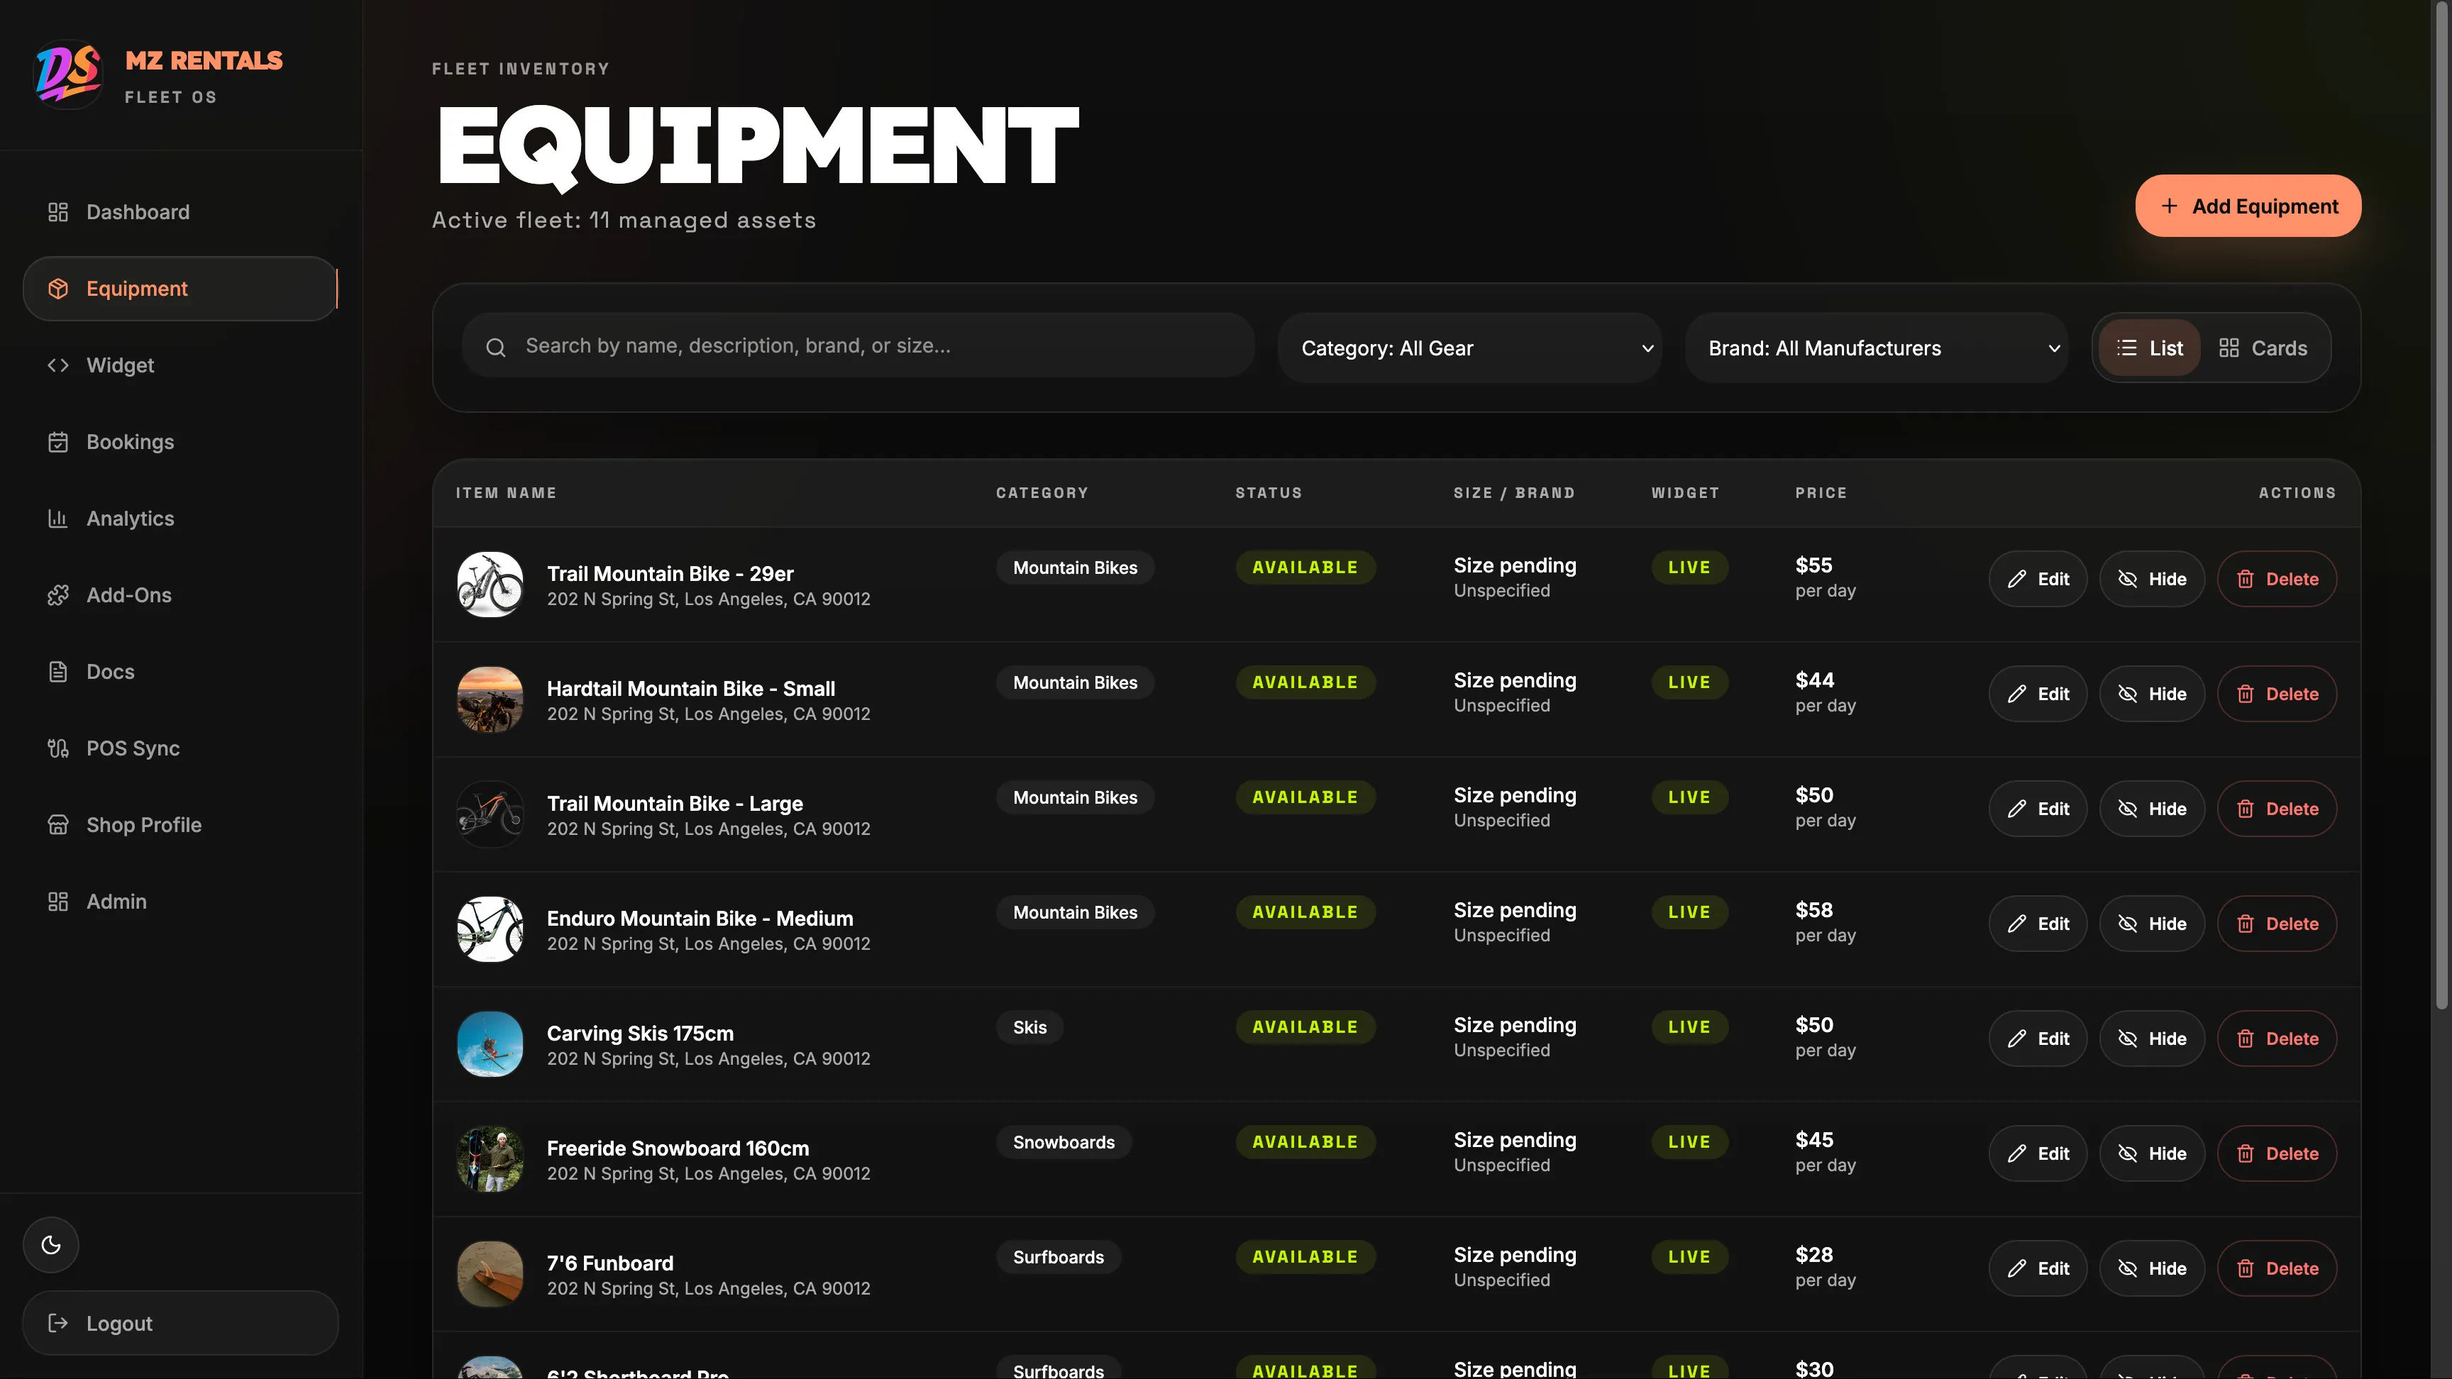Toggle dark mode with the moon icon
This screenshot has height=1379, width=2452.
(x=50, y=1244)
